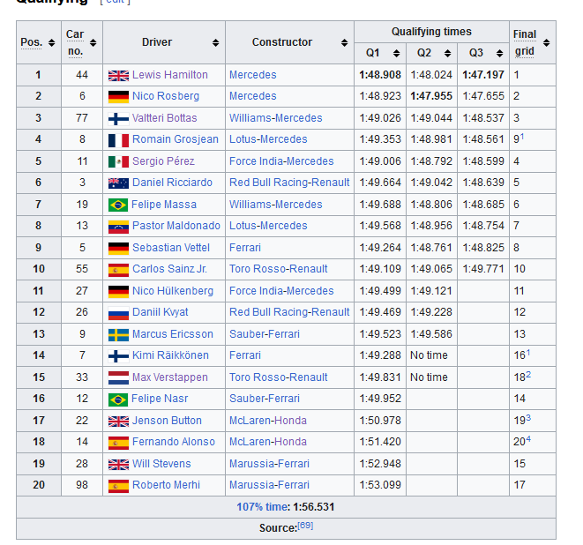
Task: Click the UK flag beside Lewis Hamilton
Action: click(x=118, y=76)
